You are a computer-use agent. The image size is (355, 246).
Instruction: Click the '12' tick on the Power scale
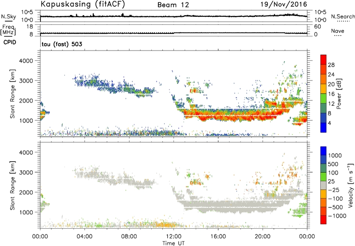click(x=331, y=104)
